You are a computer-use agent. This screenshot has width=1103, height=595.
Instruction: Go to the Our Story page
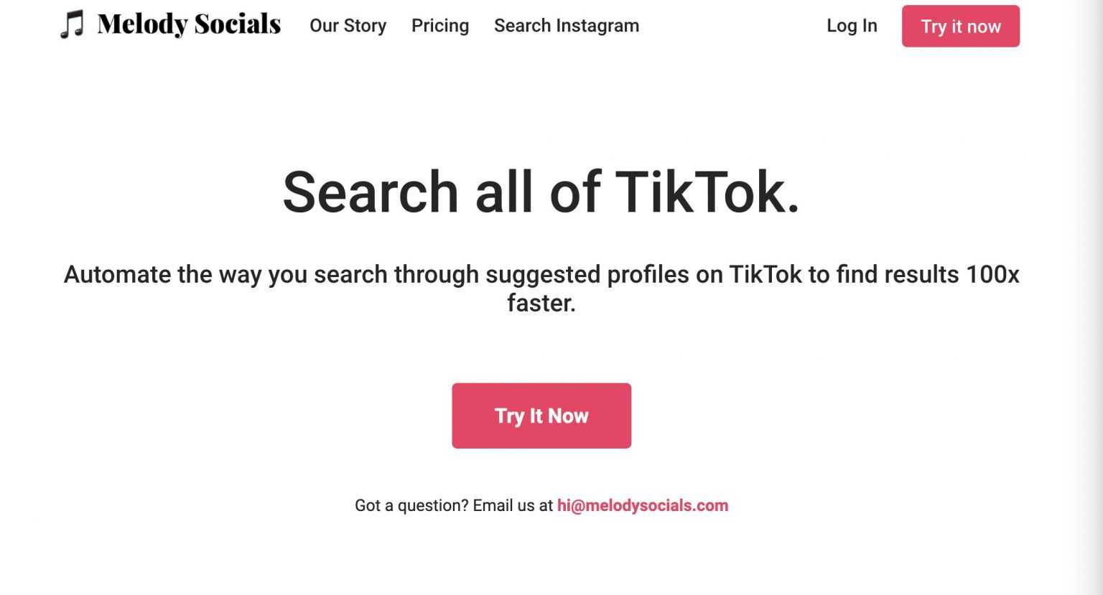point(348,26)
